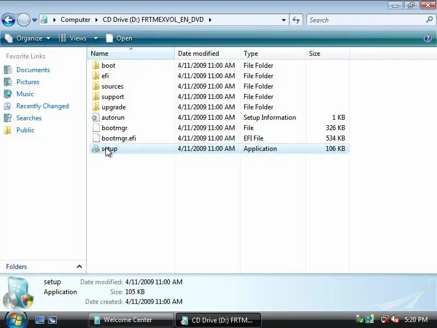Select CD Drive (D:) breadcrumb segment
This screenshot has width=437, height=328.
tap(153, 20)
